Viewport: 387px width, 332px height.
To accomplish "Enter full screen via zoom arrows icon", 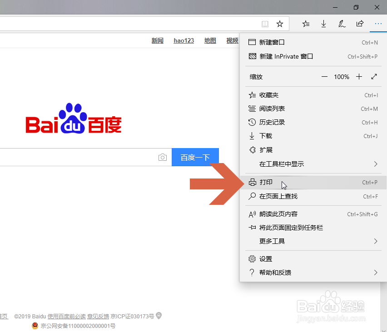I will (374, 77).
